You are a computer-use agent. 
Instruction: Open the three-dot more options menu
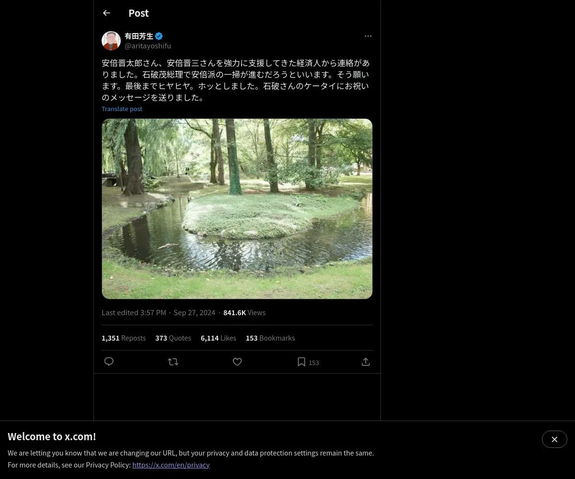point(368,36)
